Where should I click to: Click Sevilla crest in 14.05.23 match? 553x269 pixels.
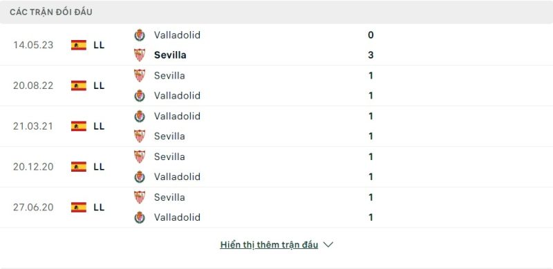click(140, 55)
